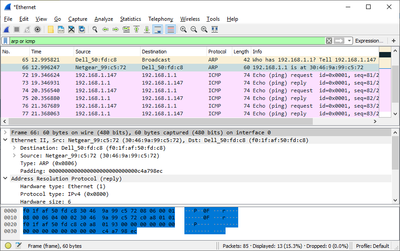Click the Expression... button
The width and height of the screenshot is (400, 251).
tap(369, 41)
